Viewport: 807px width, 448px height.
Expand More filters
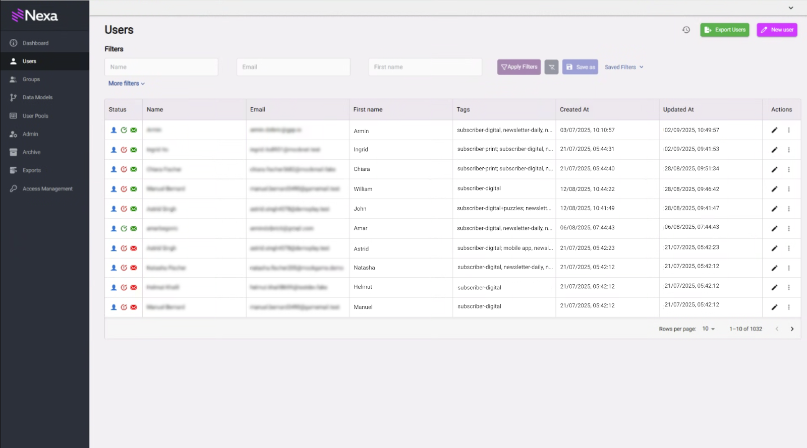[x=126, y=84]
